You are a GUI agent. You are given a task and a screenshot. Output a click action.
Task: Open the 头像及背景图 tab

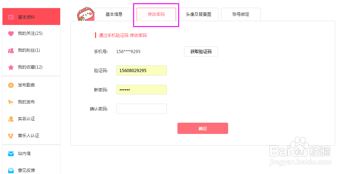coord(199,14)
